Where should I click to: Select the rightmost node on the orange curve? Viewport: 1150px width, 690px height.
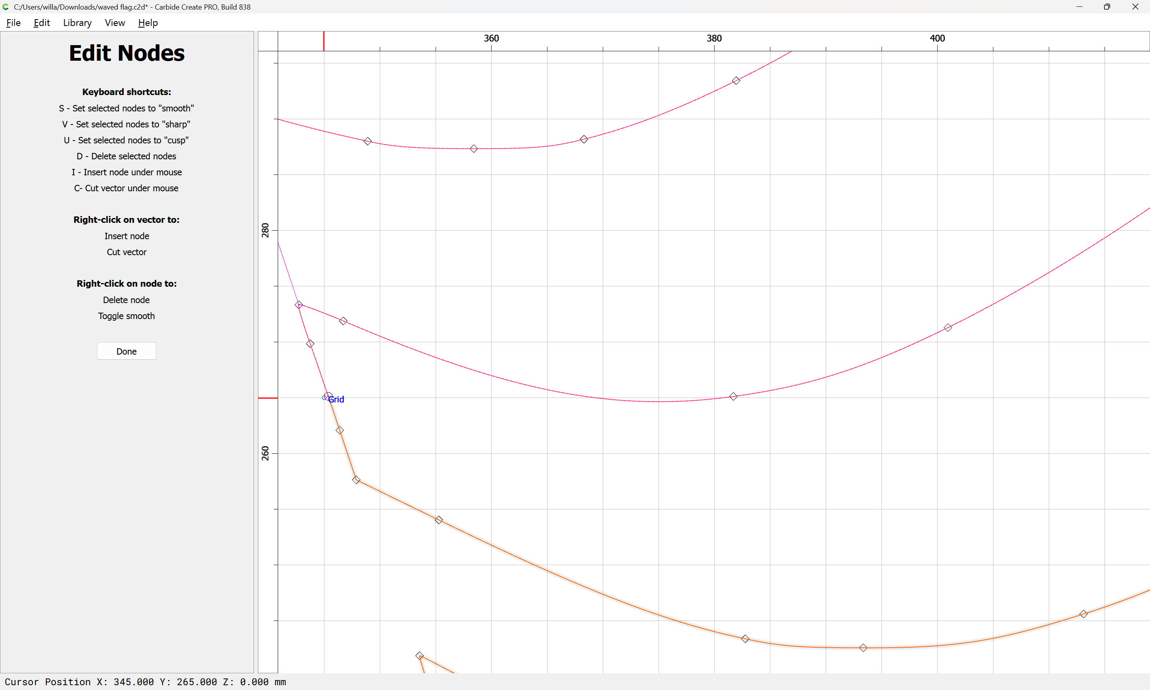[x=1084, y=614]
